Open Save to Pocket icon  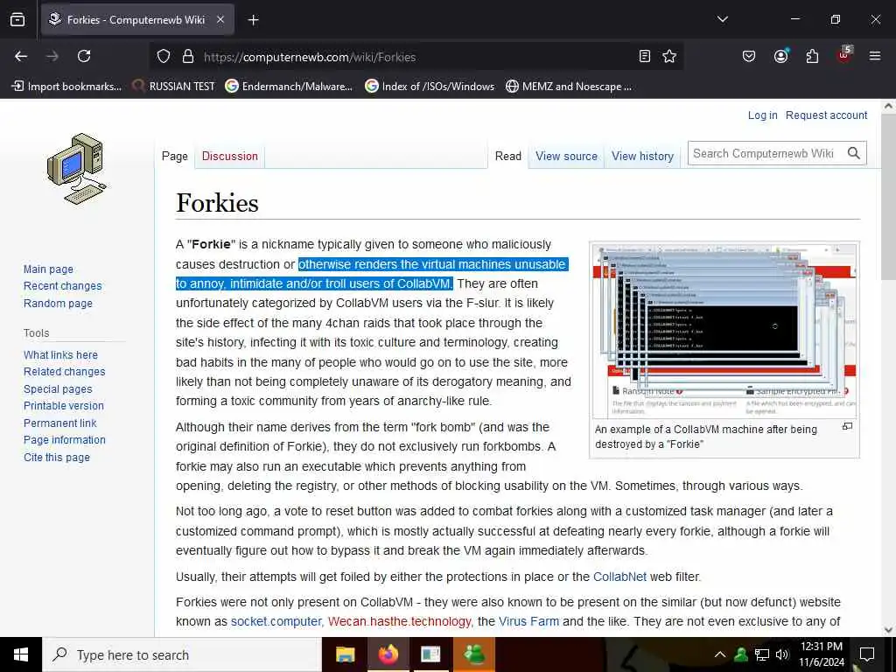click(749, 56)
